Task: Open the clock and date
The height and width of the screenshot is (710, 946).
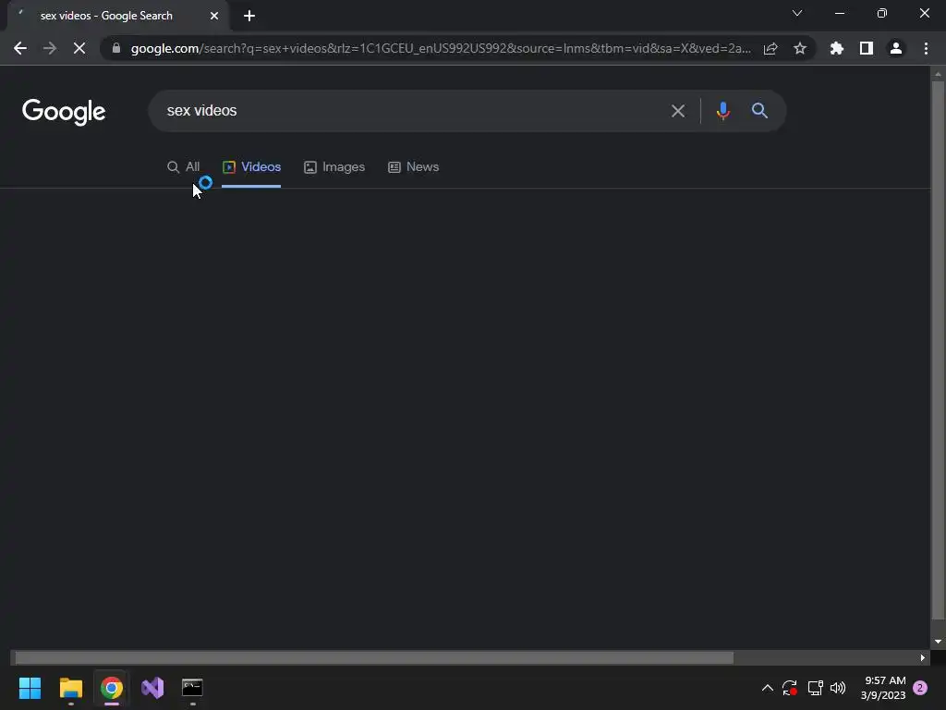Action: [883, 688]
